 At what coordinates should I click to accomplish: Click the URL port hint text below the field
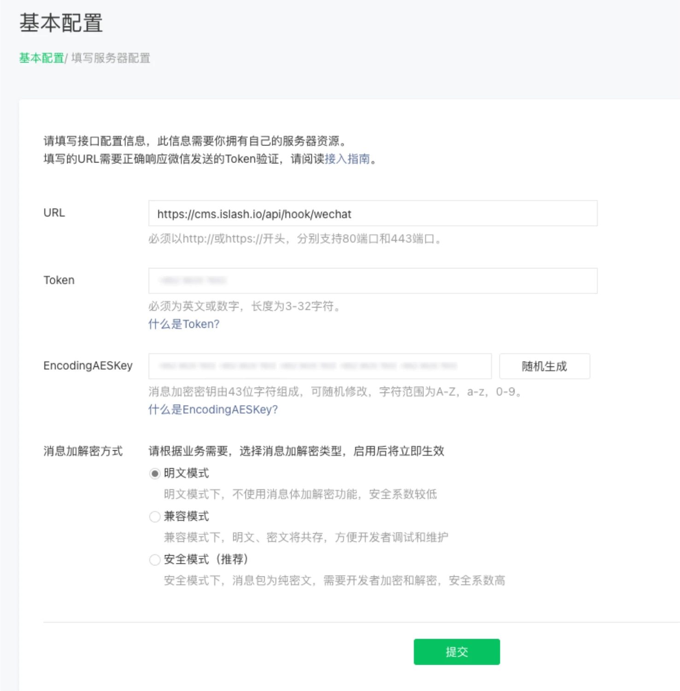295,239
